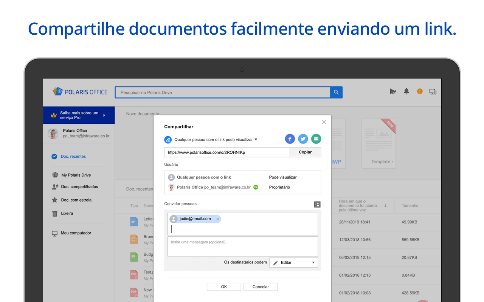
Task: Open the Editar recipients permission dropdown
Action: pyautogui.click(x=294, y=262)
